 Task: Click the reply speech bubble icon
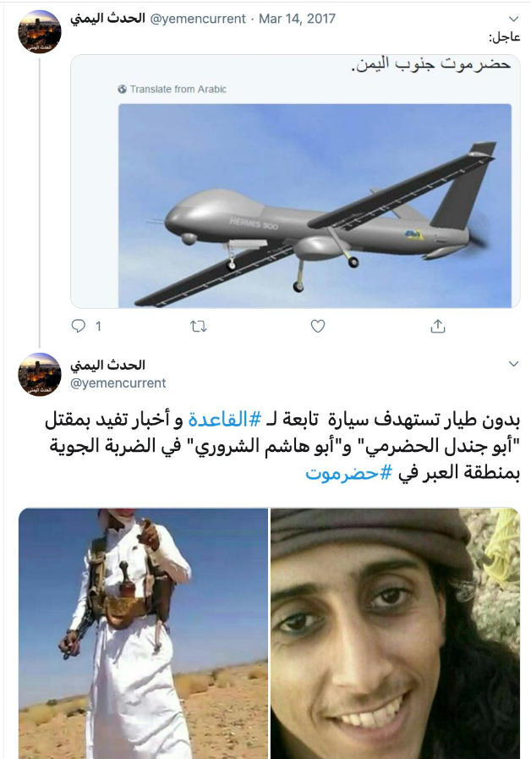point(79,326)
